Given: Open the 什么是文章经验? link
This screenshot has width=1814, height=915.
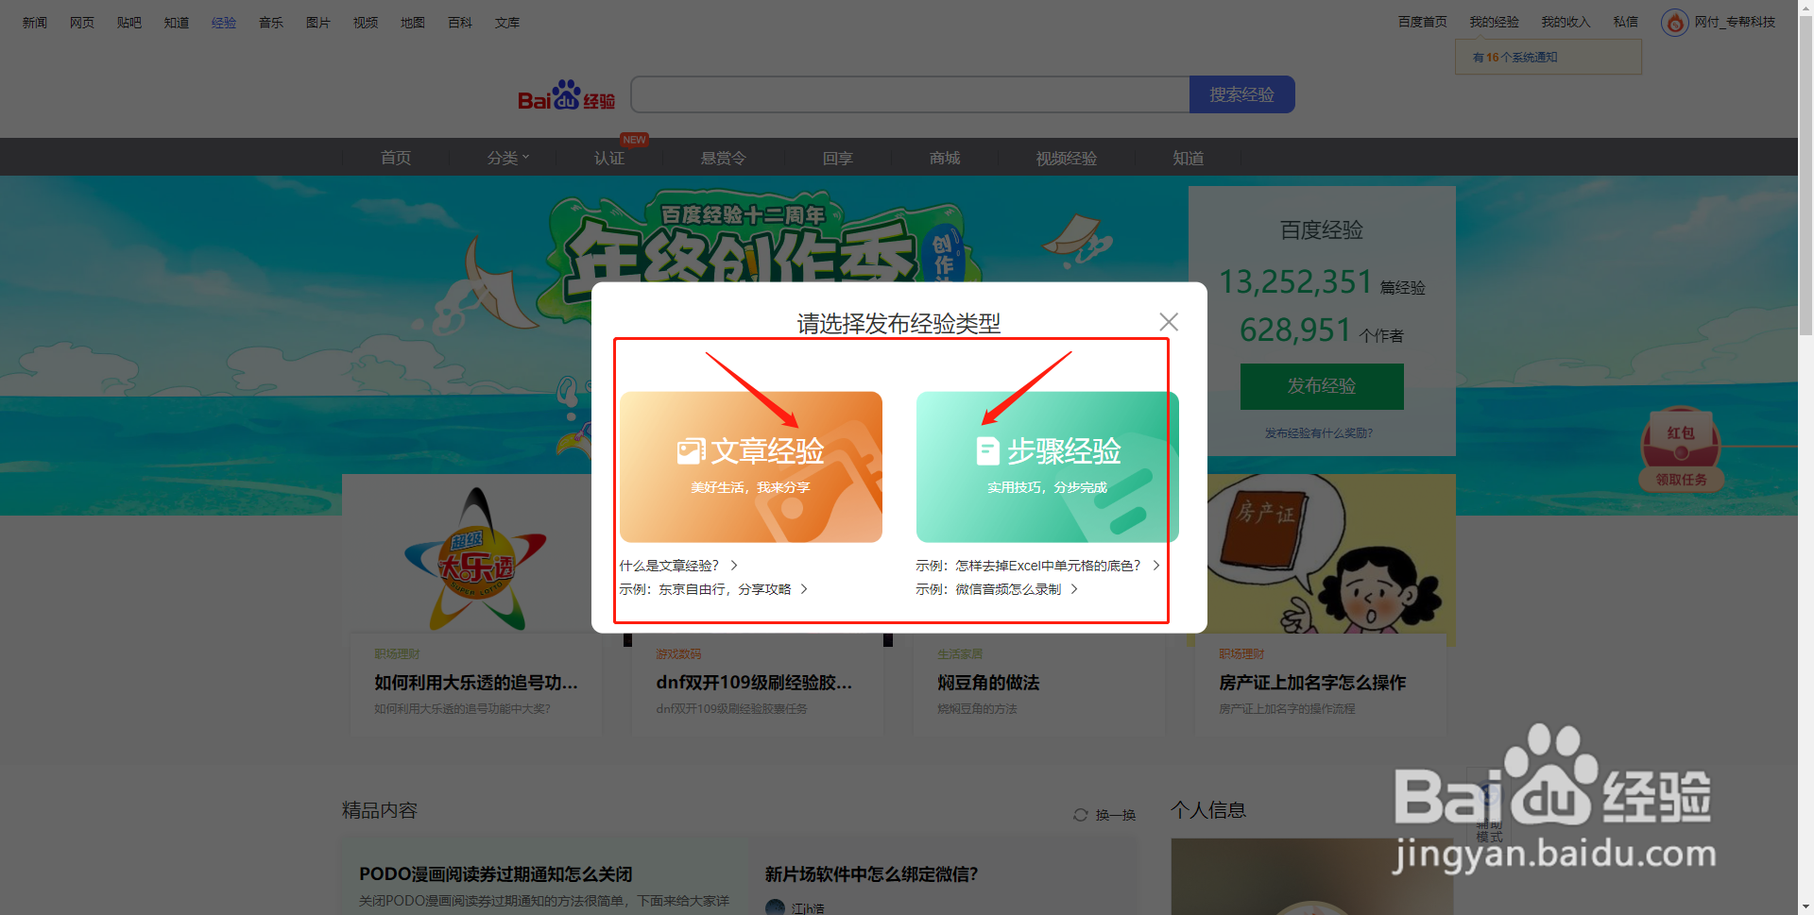Looking at the screenshot, I should (669, 566).
